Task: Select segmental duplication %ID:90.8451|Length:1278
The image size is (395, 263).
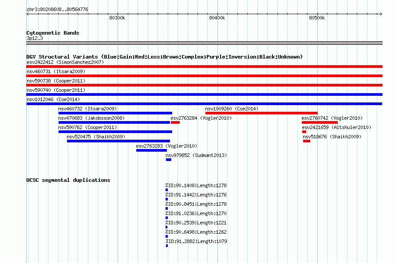Action: pyautogui.click(x=196, y=204)
